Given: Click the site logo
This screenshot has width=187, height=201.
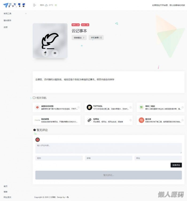Looking at the screenshot, I should click(x=14, y=5).
